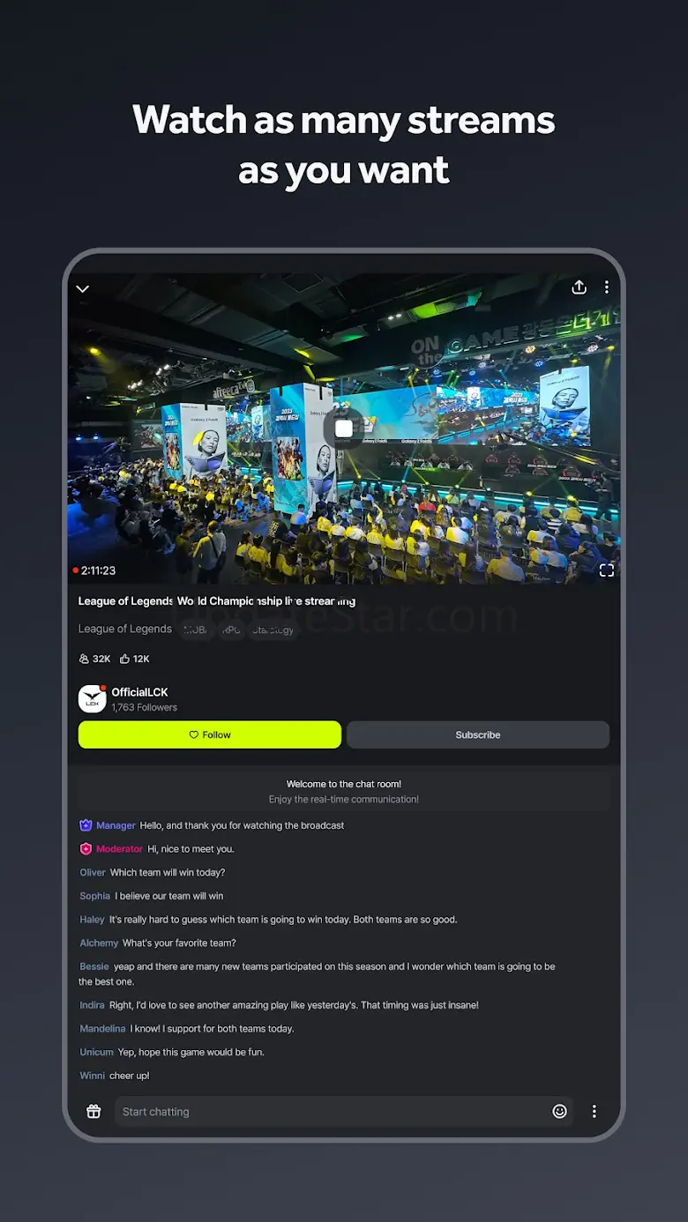Open the video options three-dot menu
The image size is (688, 1222).
coord(607,287)
